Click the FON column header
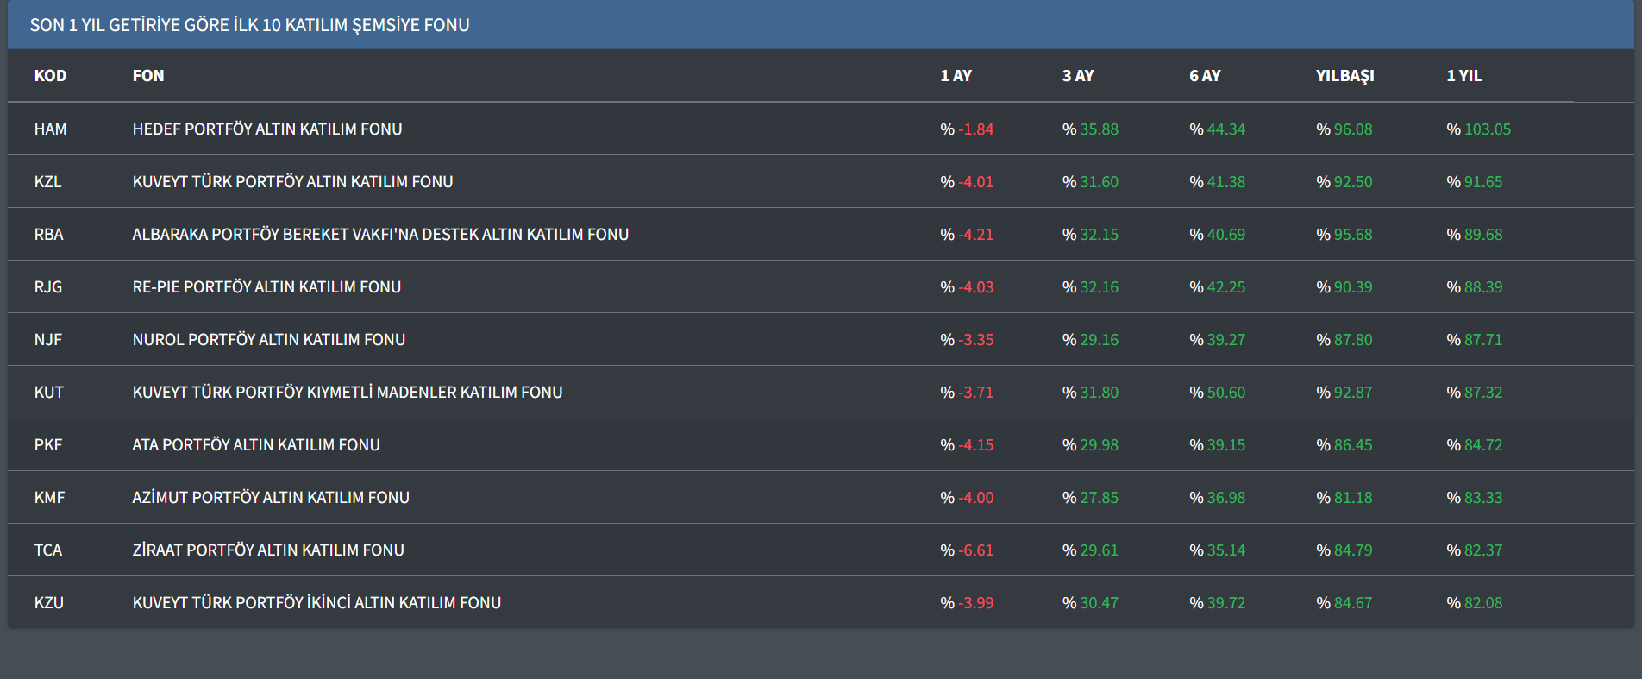Screen dimensions: 1642x679 pyautogui.click(x=148, y=76)
